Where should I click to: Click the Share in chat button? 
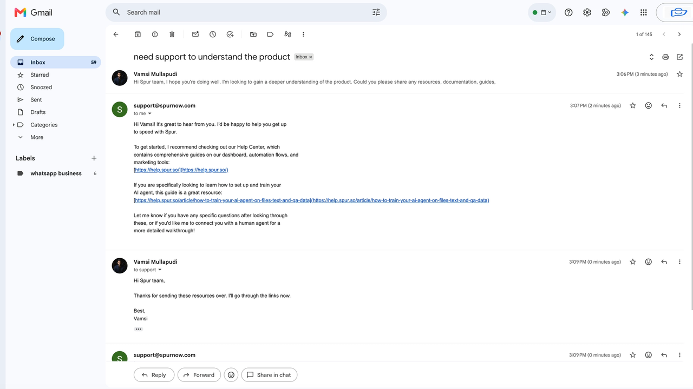[x=269, y=375]
